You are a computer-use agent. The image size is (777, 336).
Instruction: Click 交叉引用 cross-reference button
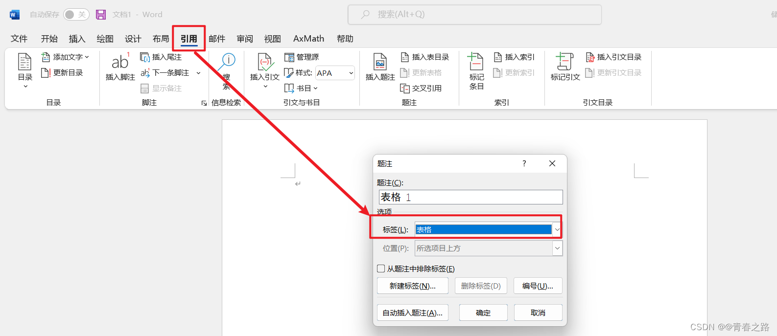421,89
